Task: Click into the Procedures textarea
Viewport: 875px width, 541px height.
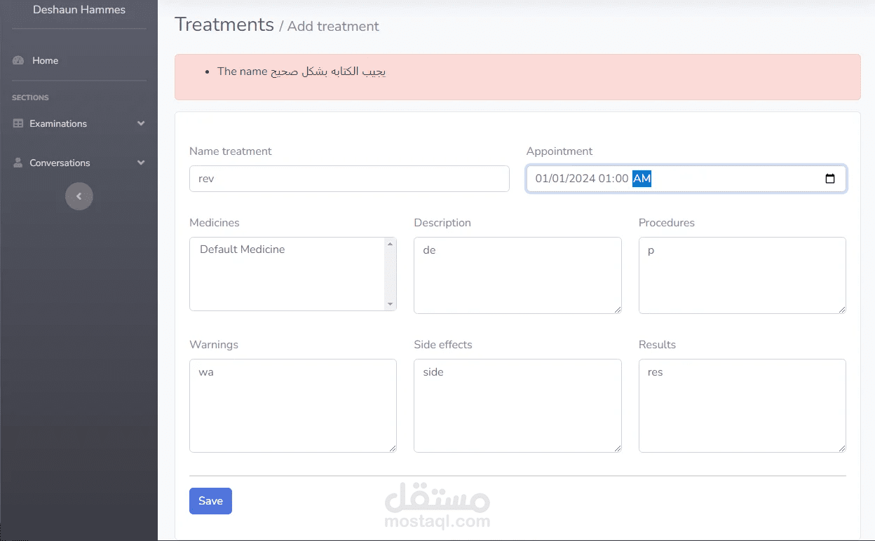Action: point(742,275)
